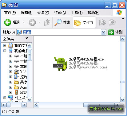Click the file list scroll left arrow

point(36,105)
